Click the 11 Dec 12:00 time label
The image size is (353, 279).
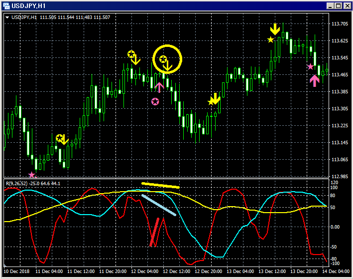[81, 272]
